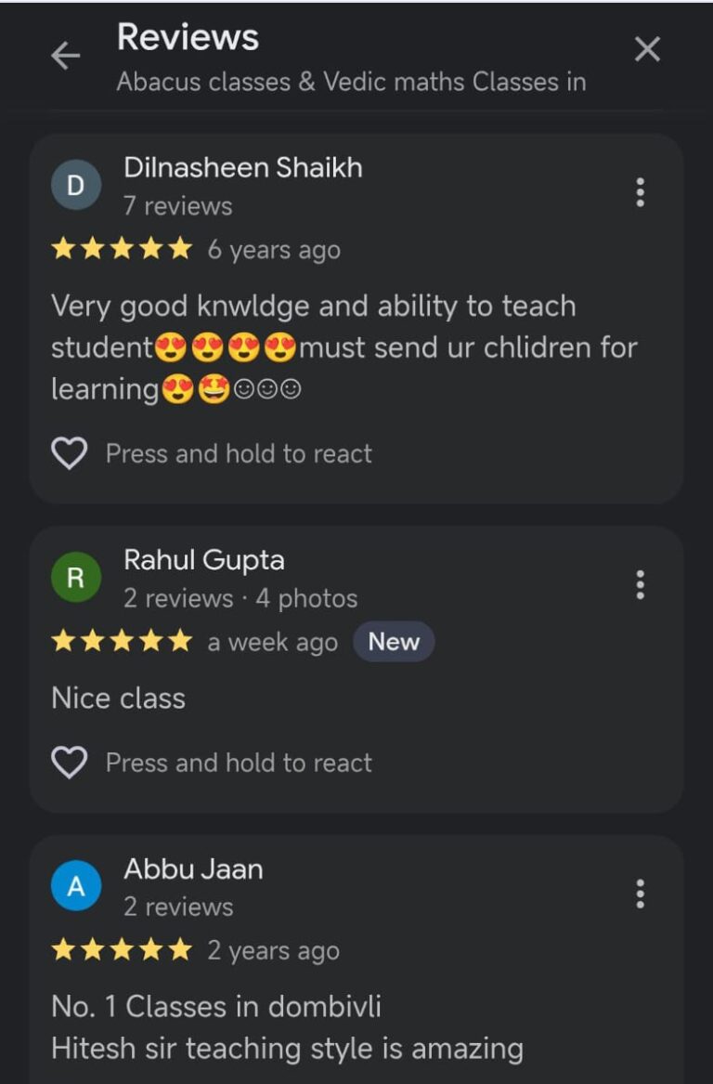The width and height of the screenshot is (713, 1084).
Task: Click the five-star rating on Rahul's review
Action: [122, 641]
